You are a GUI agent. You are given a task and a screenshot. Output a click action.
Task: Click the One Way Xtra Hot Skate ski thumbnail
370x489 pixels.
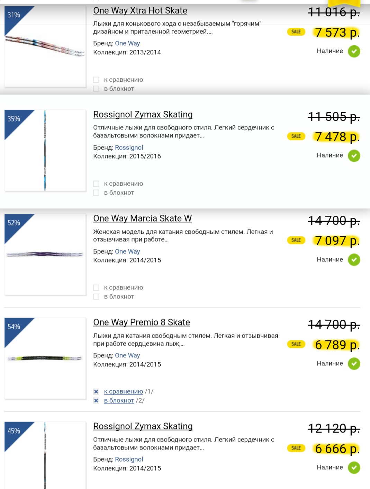[45, 46]
